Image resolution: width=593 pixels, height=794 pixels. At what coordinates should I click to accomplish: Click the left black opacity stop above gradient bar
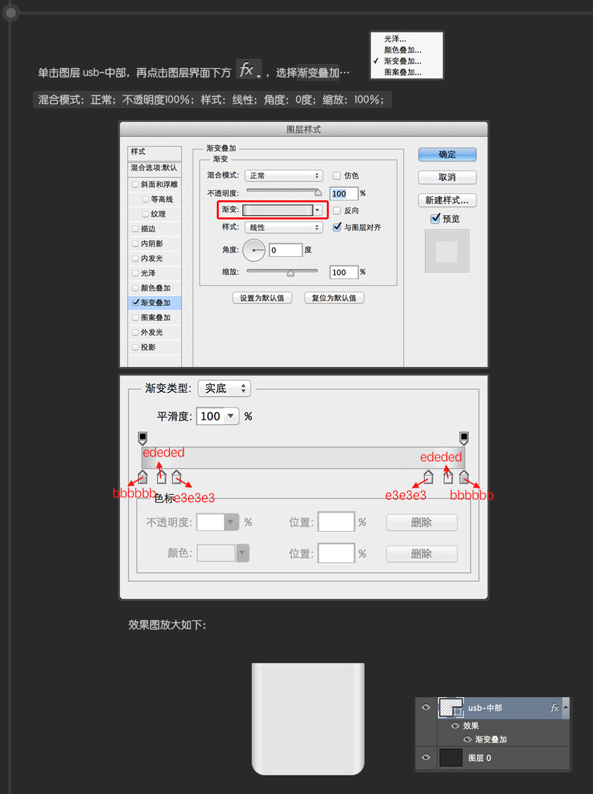pyautogui.click(x=142, y=438)
